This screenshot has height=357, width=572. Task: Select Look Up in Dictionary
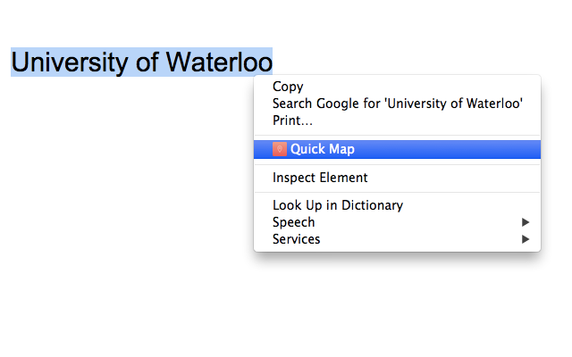tap(337, 205)
